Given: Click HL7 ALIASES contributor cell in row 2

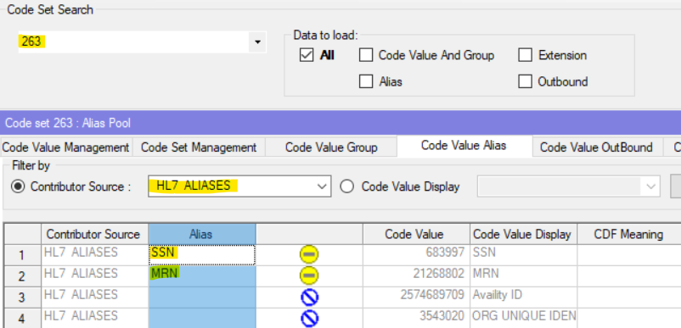Looking at the screenshot, I should coord(95,276).
